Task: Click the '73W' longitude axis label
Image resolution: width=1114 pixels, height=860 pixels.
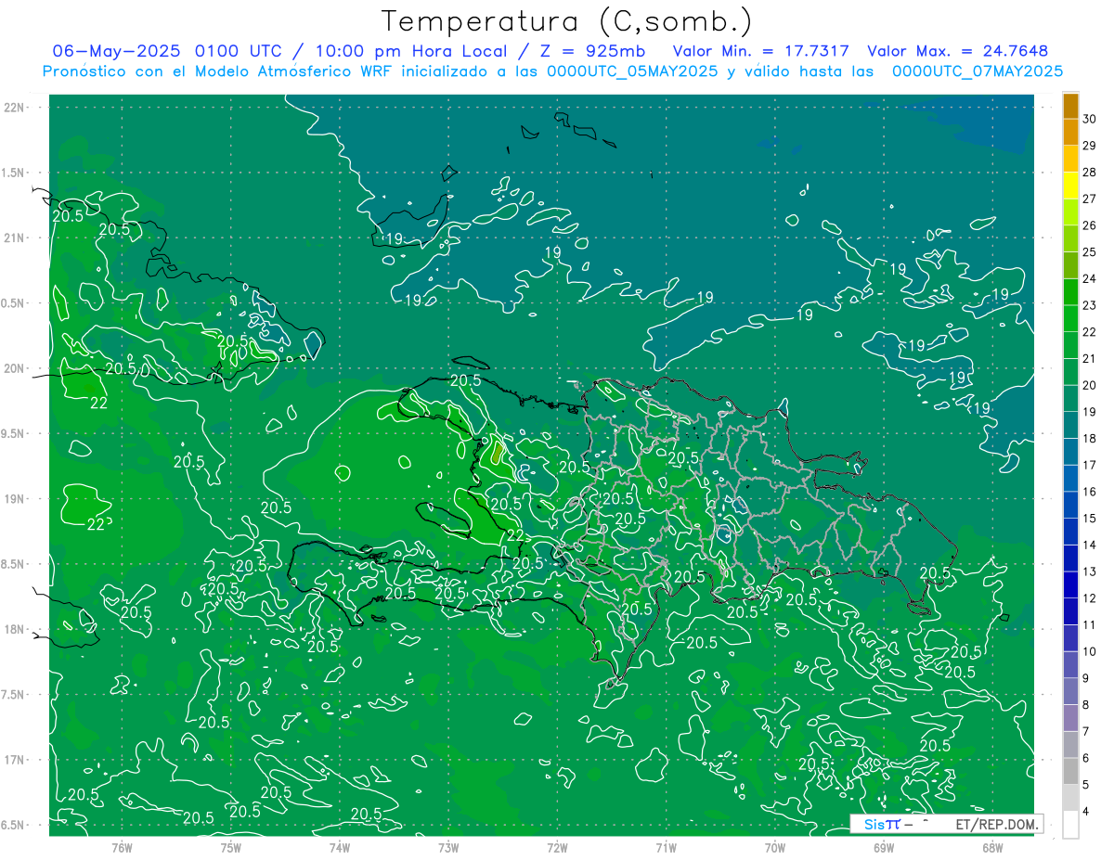Action: (448, 847)
